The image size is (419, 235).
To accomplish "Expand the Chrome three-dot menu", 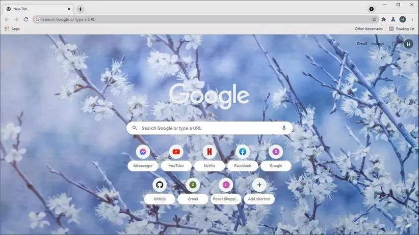I will [412, 19].
